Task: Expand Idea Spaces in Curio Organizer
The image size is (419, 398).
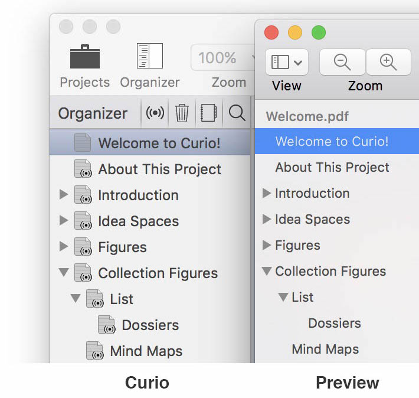Action: 64,220
